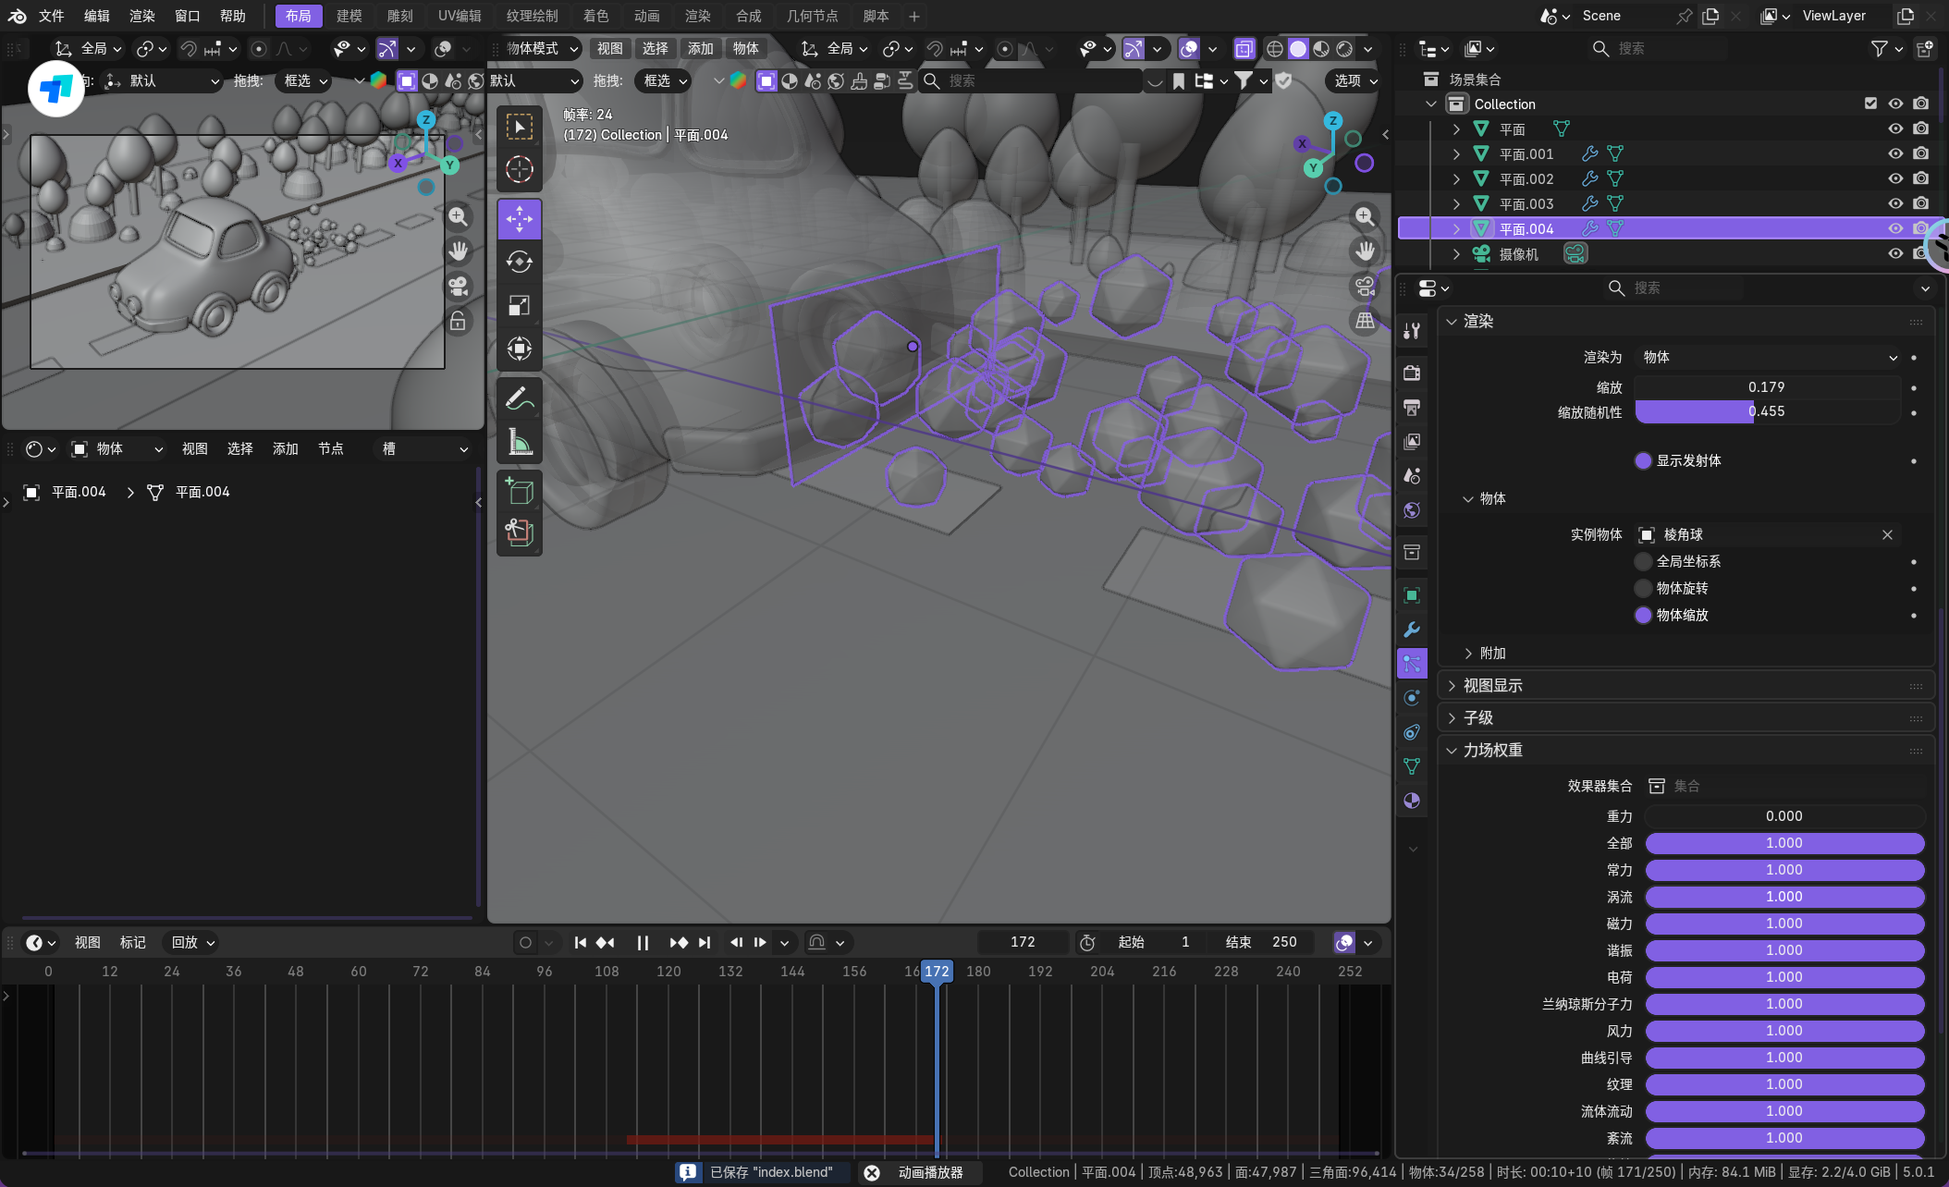Enable the 全局坐标系 option

(1643, 561)
